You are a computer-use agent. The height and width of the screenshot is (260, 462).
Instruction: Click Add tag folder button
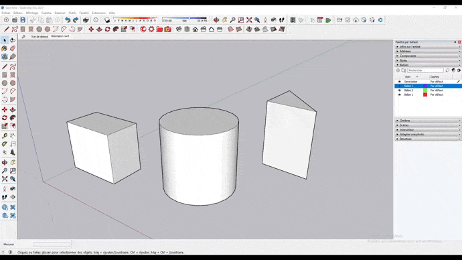(x=404, y=70)
